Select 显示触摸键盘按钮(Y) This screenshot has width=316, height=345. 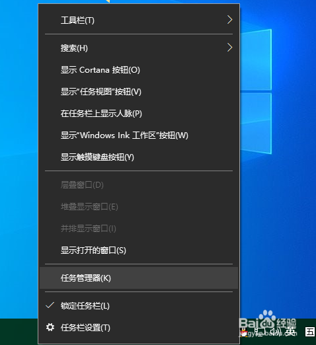point(139,157)
